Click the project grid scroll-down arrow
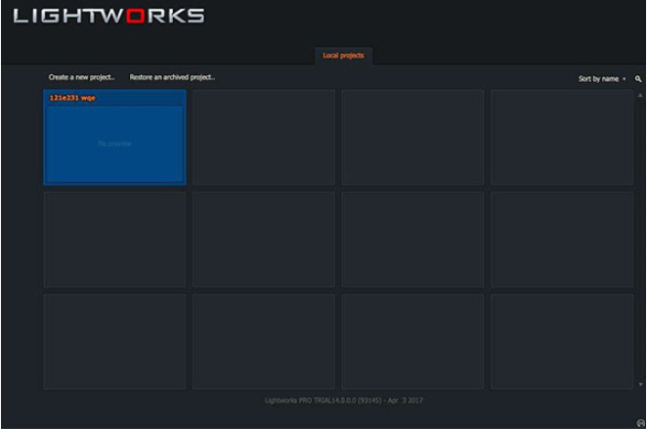 coord(640,384)
